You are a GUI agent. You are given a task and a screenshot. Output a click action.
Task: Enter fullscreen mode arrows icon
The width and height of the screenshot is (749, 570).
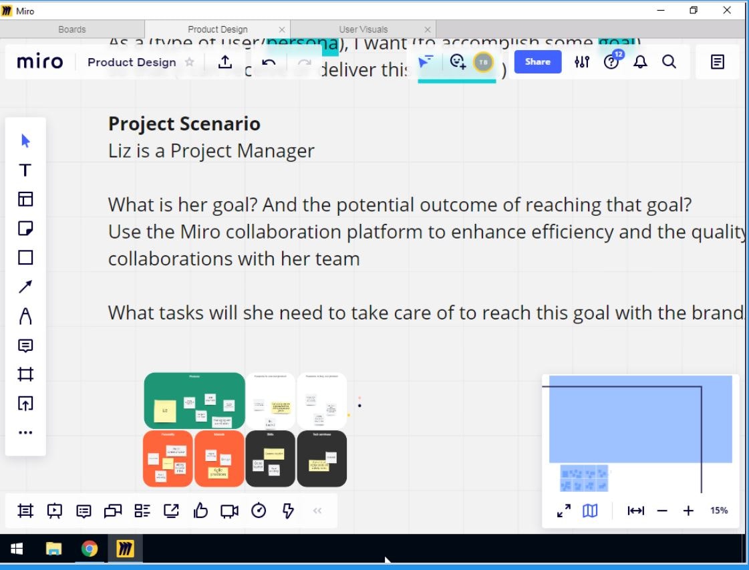564,511
